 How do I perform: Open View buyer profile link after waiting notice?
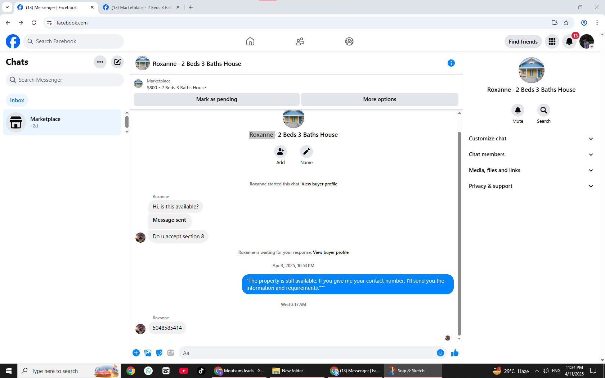point(331,252)
